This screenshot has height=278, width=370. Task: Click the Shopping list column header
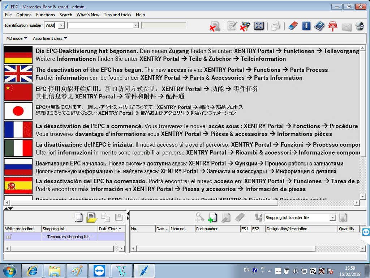pos(70,229)
